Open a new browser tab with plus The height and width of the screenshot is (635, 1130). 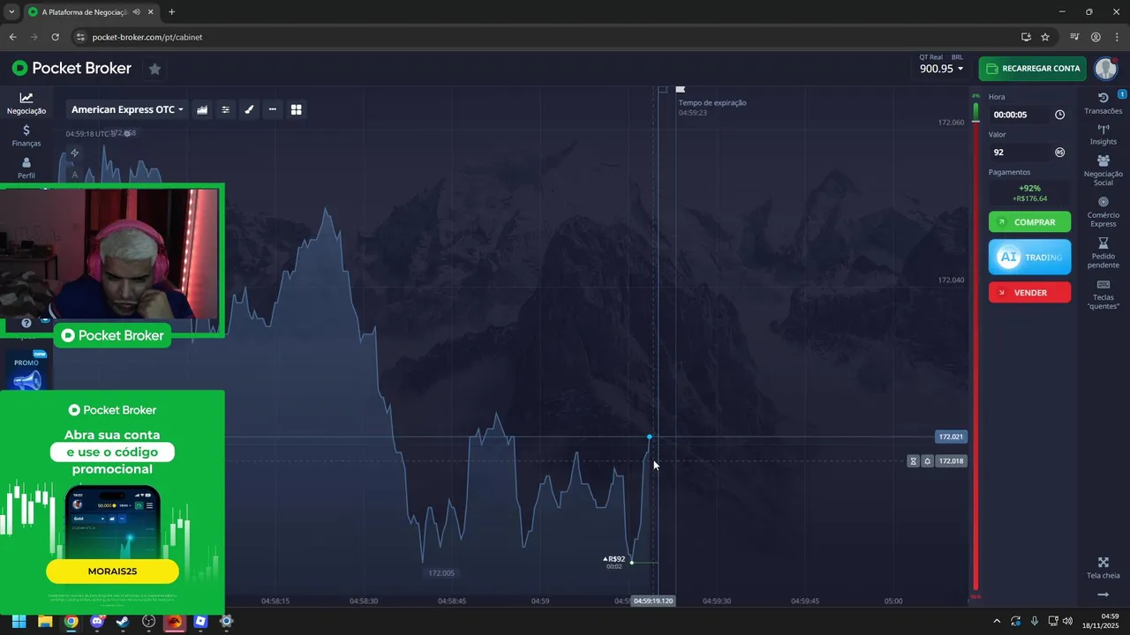[171, 12]
